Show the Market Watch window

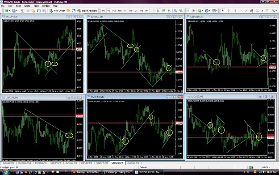[x=22, y=11]
